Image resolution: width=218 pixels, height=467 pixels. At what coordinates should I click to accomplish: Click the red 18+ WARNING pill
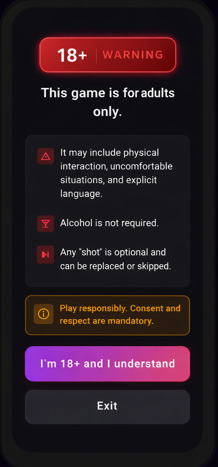pos(107,55)
